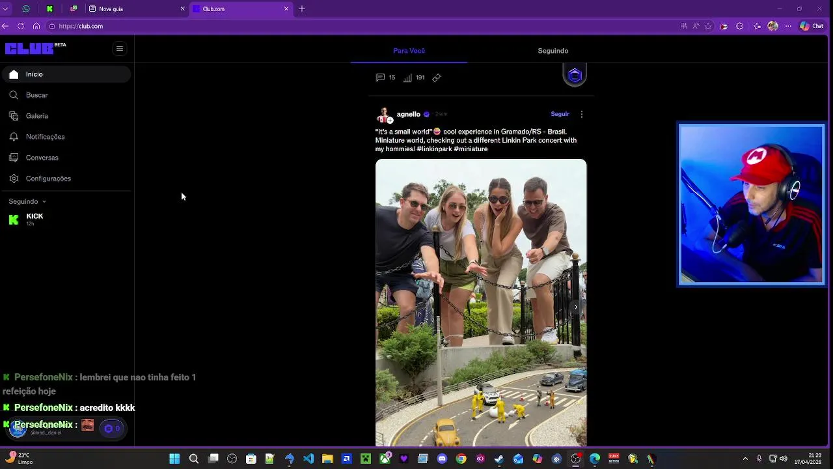Click the purple hexagon badge icon
Image resolution: width=833 pixels, height=469 pixels.
(575, 76)
